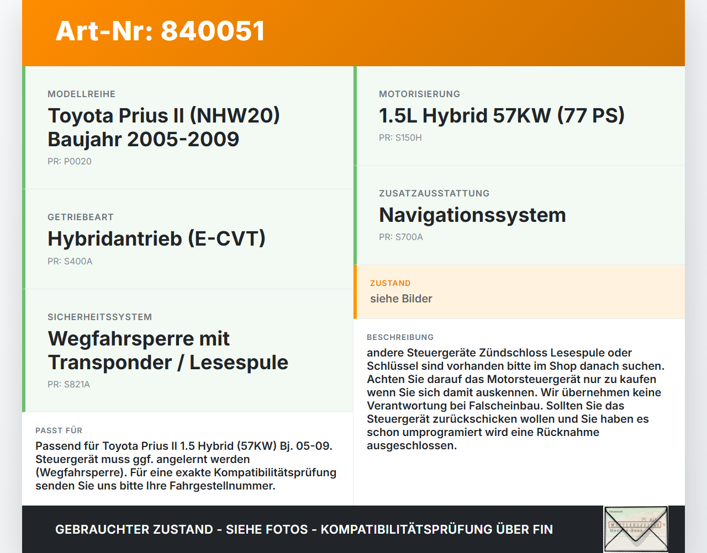Click the vehicle registration thumbnail image
Viewport: 707px width, 553px height.
point(636,529)
